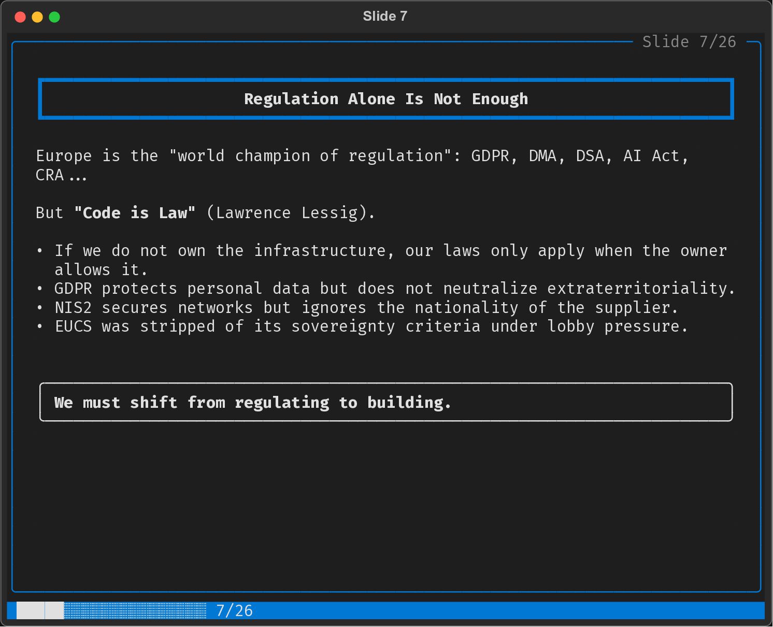Click the "CRA …" text on second line
This screenshot has height=627, width=773.
[x=61, y=176]
